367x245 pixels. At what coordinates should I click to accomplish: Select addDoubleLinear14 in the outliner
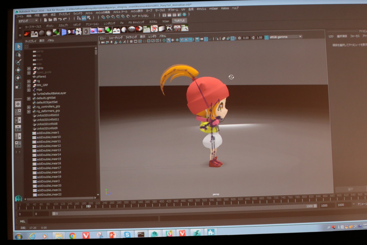(48, 155)
